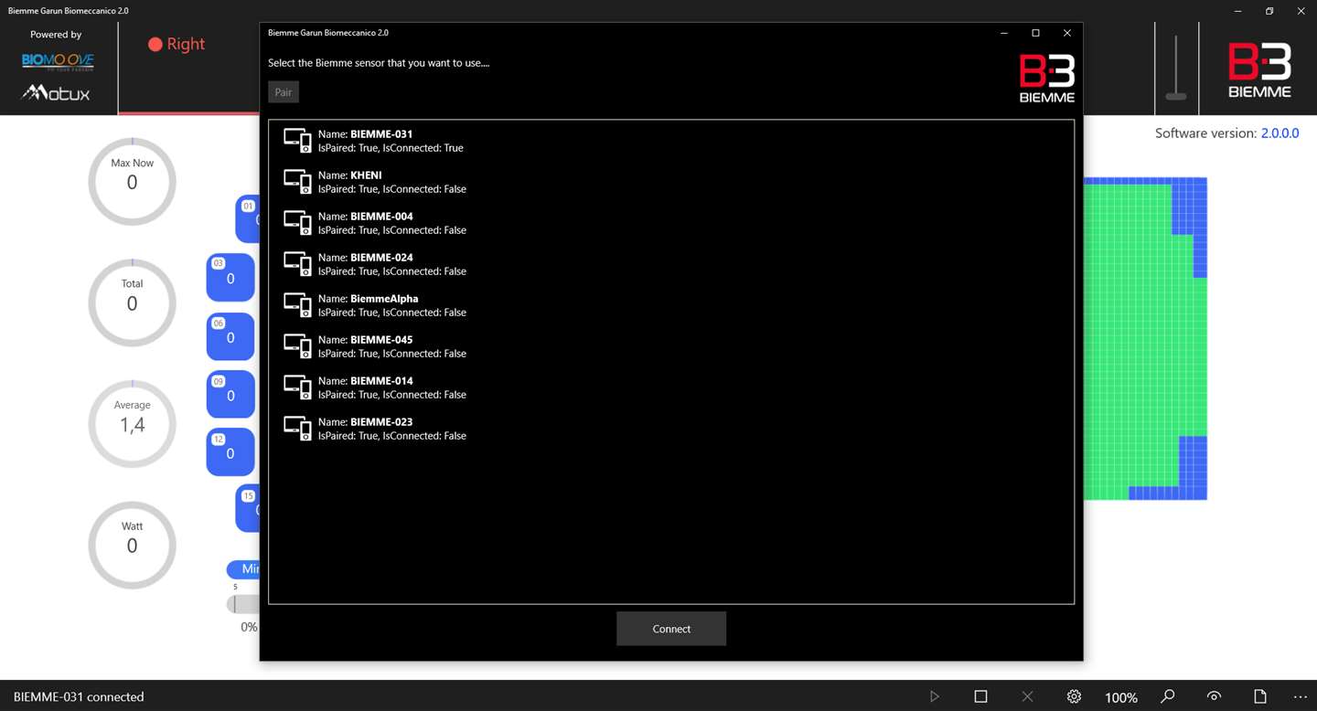This screenshot has width=1317, height=711.
Task: Click the BIEMME logo in sensor dialog
Action: tap(1047, 78)
